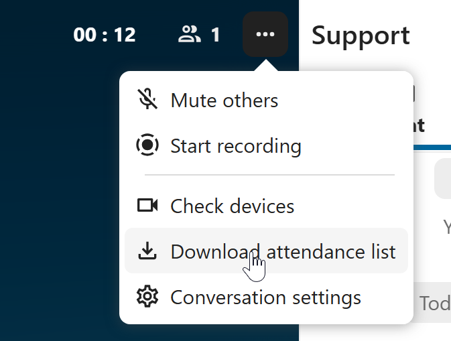
Task: Open Conversation settings menu entry
Action: [265, 297]
